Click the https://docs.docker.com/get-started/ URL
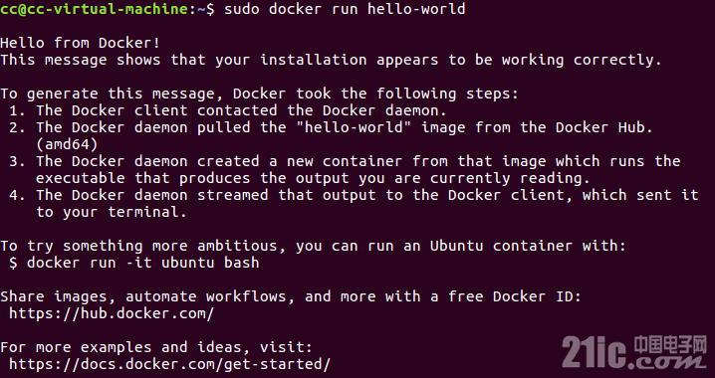 [x=169, y=364]
